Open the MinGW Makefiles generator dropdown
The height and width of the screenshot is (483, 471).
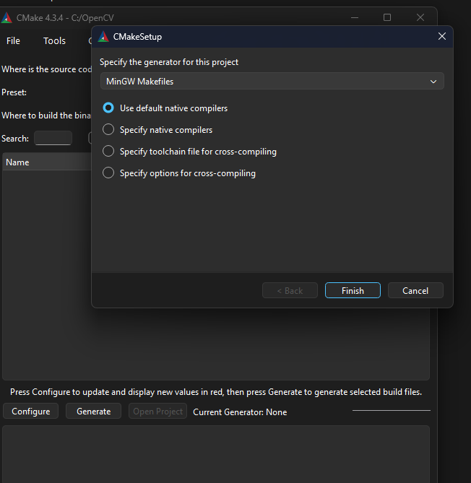tap(272, 82)
